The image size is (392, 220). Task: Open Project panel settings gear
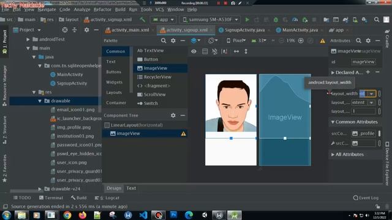[86, 30]
